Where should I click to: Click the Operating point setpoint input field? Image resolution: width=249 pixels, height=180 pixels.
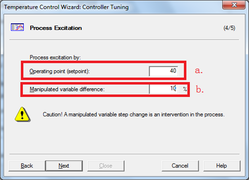(x=164, y=71)
